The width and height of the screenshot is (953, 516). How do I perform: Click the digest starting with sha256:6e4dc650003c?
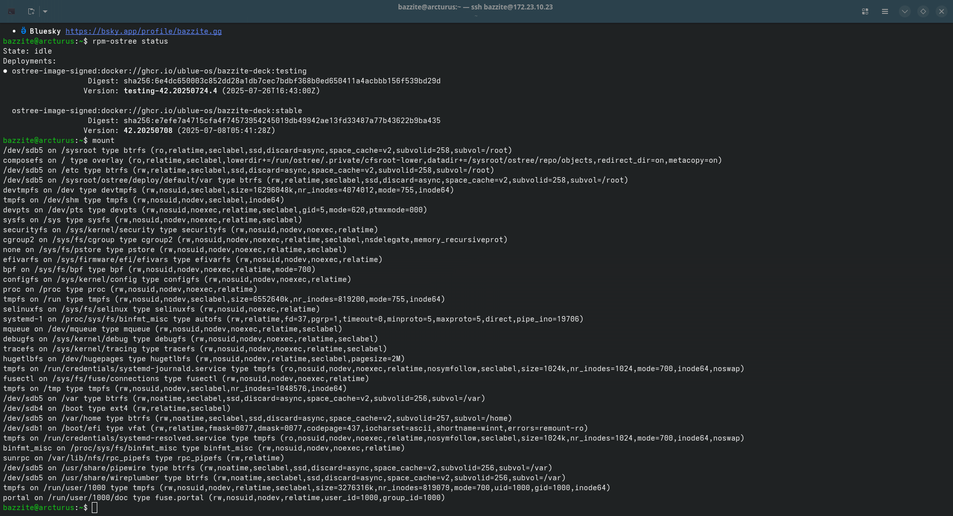pos(282,81)
